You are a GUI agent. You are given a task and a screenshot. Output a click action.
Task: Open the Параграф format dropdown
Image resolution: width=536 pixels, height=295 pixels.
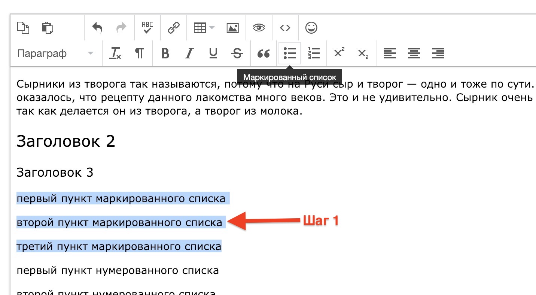coord(55,54)
